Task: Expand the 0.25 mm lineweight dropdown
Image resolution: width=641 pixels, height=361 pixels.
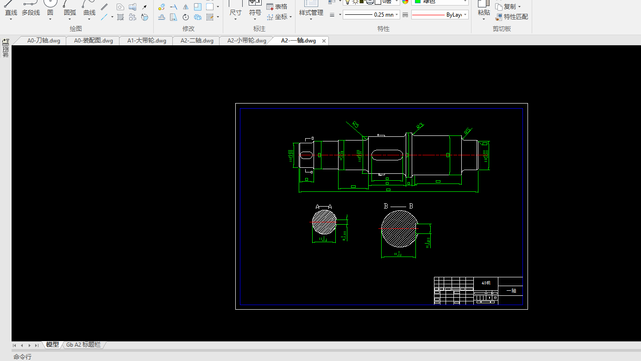Action: [397, 15]
